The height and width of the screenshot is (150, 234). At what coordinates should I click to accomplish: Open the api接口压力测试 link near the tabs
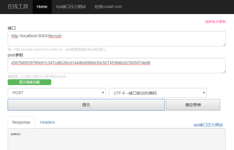tap(208, 125)
